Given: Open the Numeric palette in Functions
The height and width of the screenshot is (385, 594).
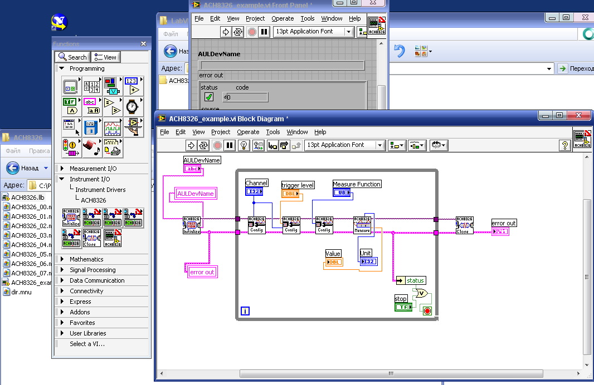Looking at the screenshot, I should click(132, 85).
